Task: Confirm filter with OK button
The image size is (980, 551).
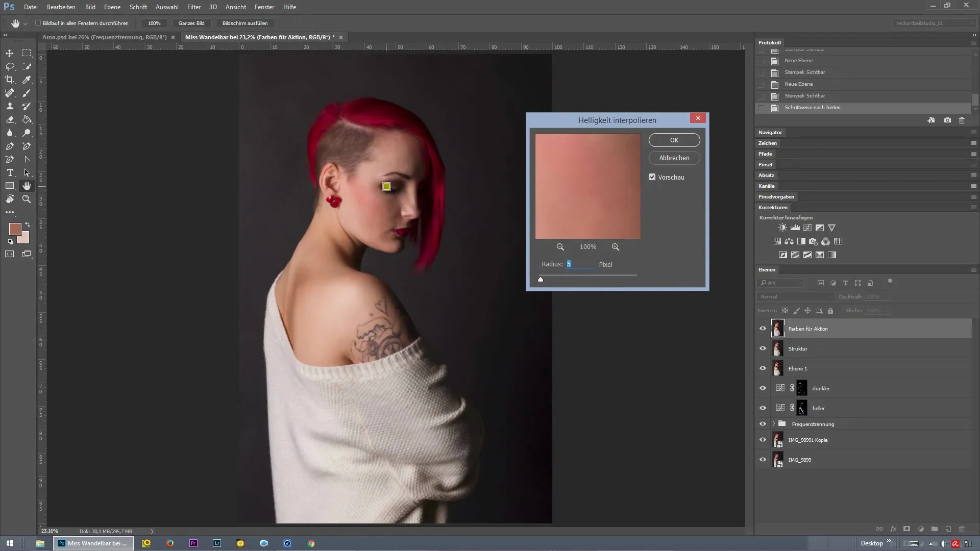Action: pyautogui.click(x=674, y=140)
